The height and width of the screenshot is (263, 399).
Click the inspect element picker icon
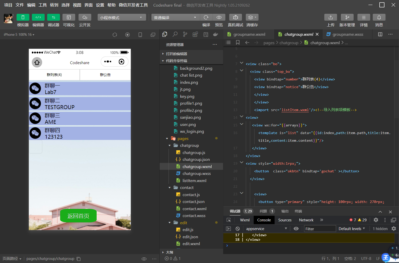tap(229, 220)
